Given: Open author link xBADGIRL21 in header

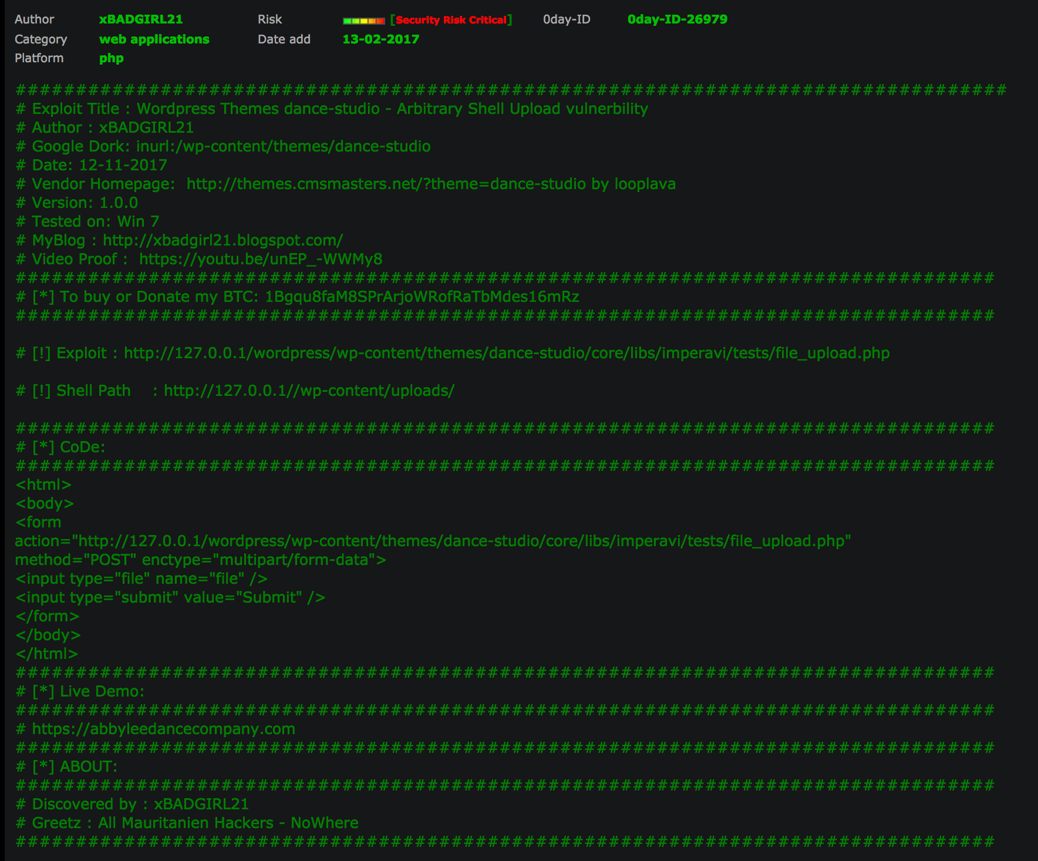Looking at the screenshot, I should coord(141,19).
